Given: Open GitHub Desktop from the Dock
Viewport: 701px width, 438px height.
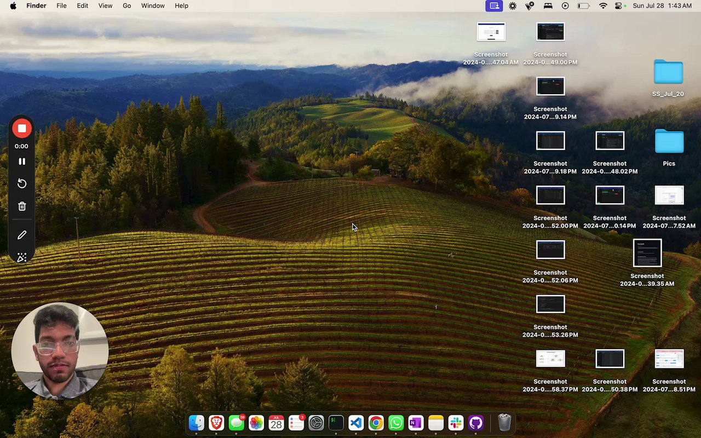Looking at the screenshot, I should (x=476, y=423).
